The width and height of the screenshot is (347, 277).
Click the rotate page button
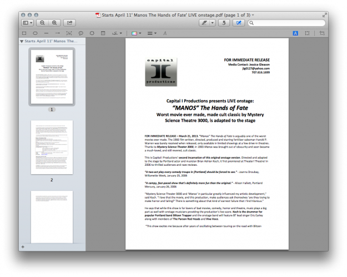(x=224, y=23)
